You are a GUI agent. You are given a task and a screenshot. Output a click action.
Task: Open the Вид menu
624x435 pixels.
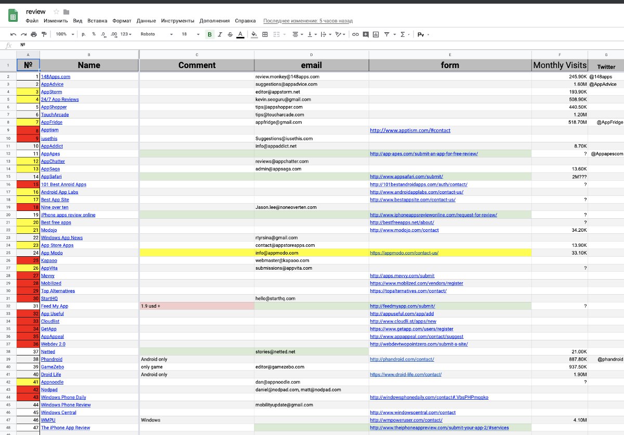point(78,21)
